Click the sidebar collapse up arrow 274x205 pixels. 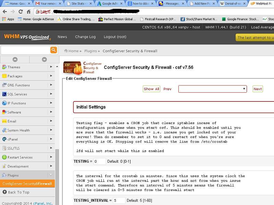tap(15, 59)
